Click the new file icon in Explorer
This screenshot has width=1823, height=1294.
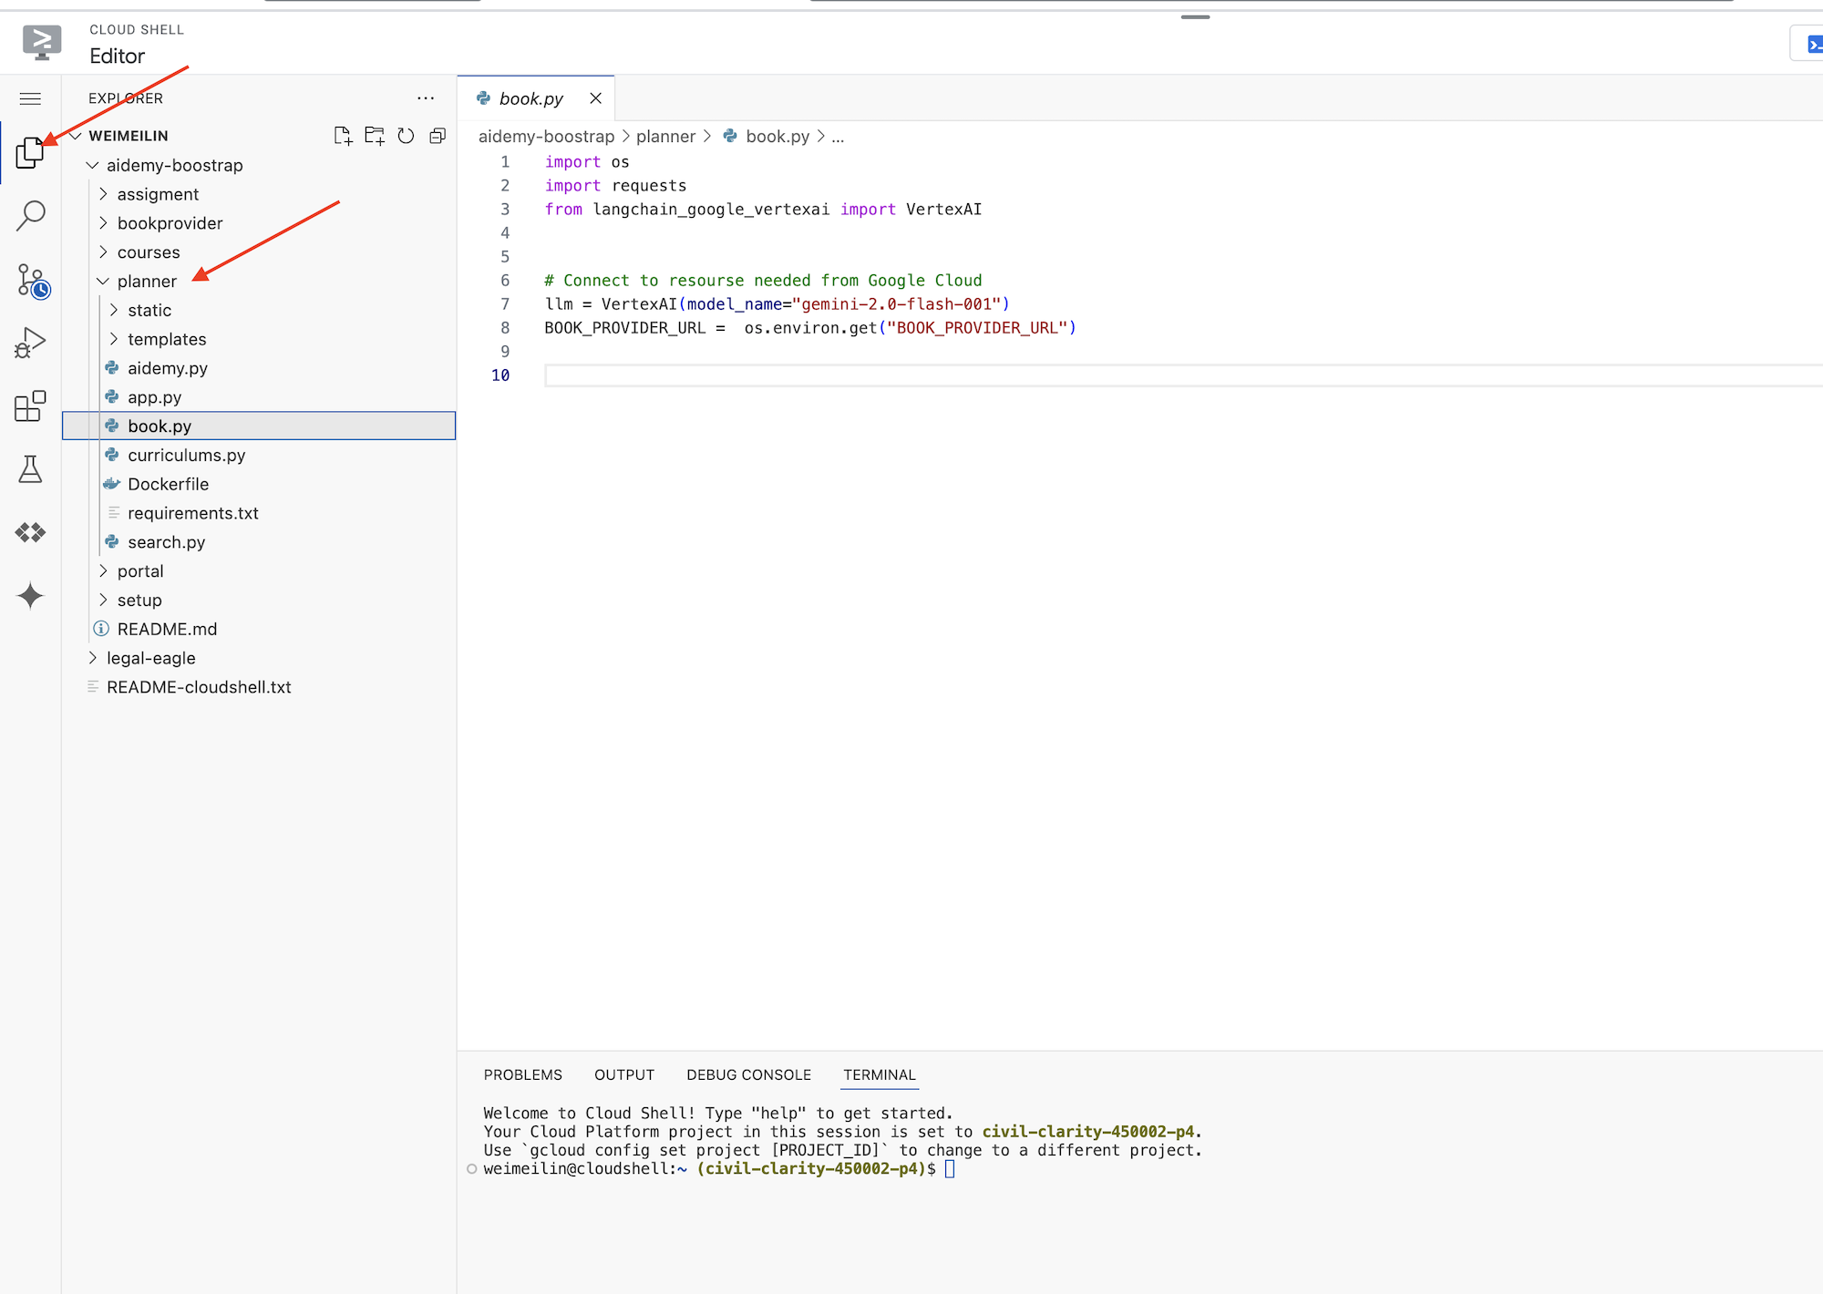(342, 135)
